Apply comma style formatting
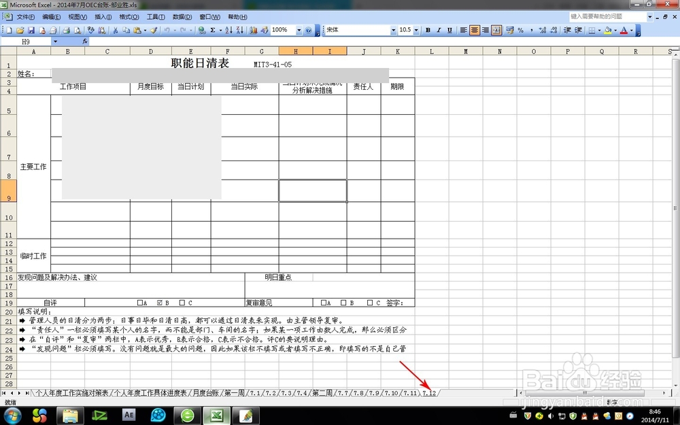The width and height of the screenshot is (680, 425). click(531, 30)
